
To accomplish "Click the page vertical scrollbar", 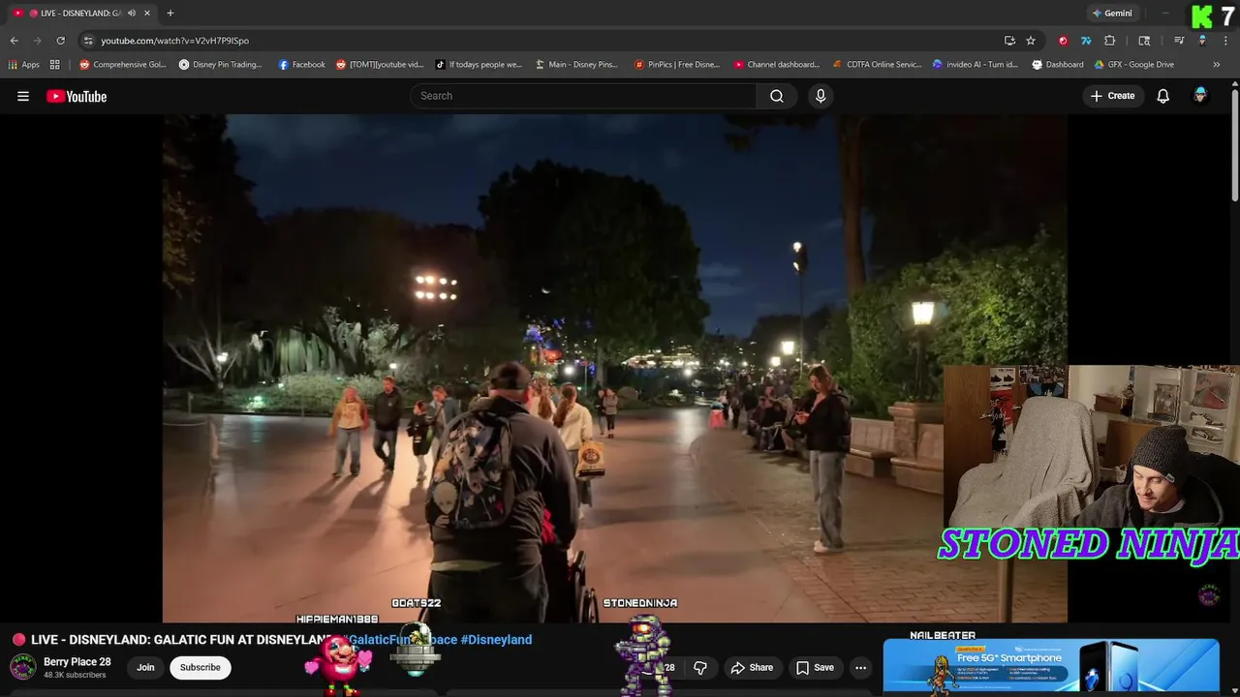I will coord(1234,145).
